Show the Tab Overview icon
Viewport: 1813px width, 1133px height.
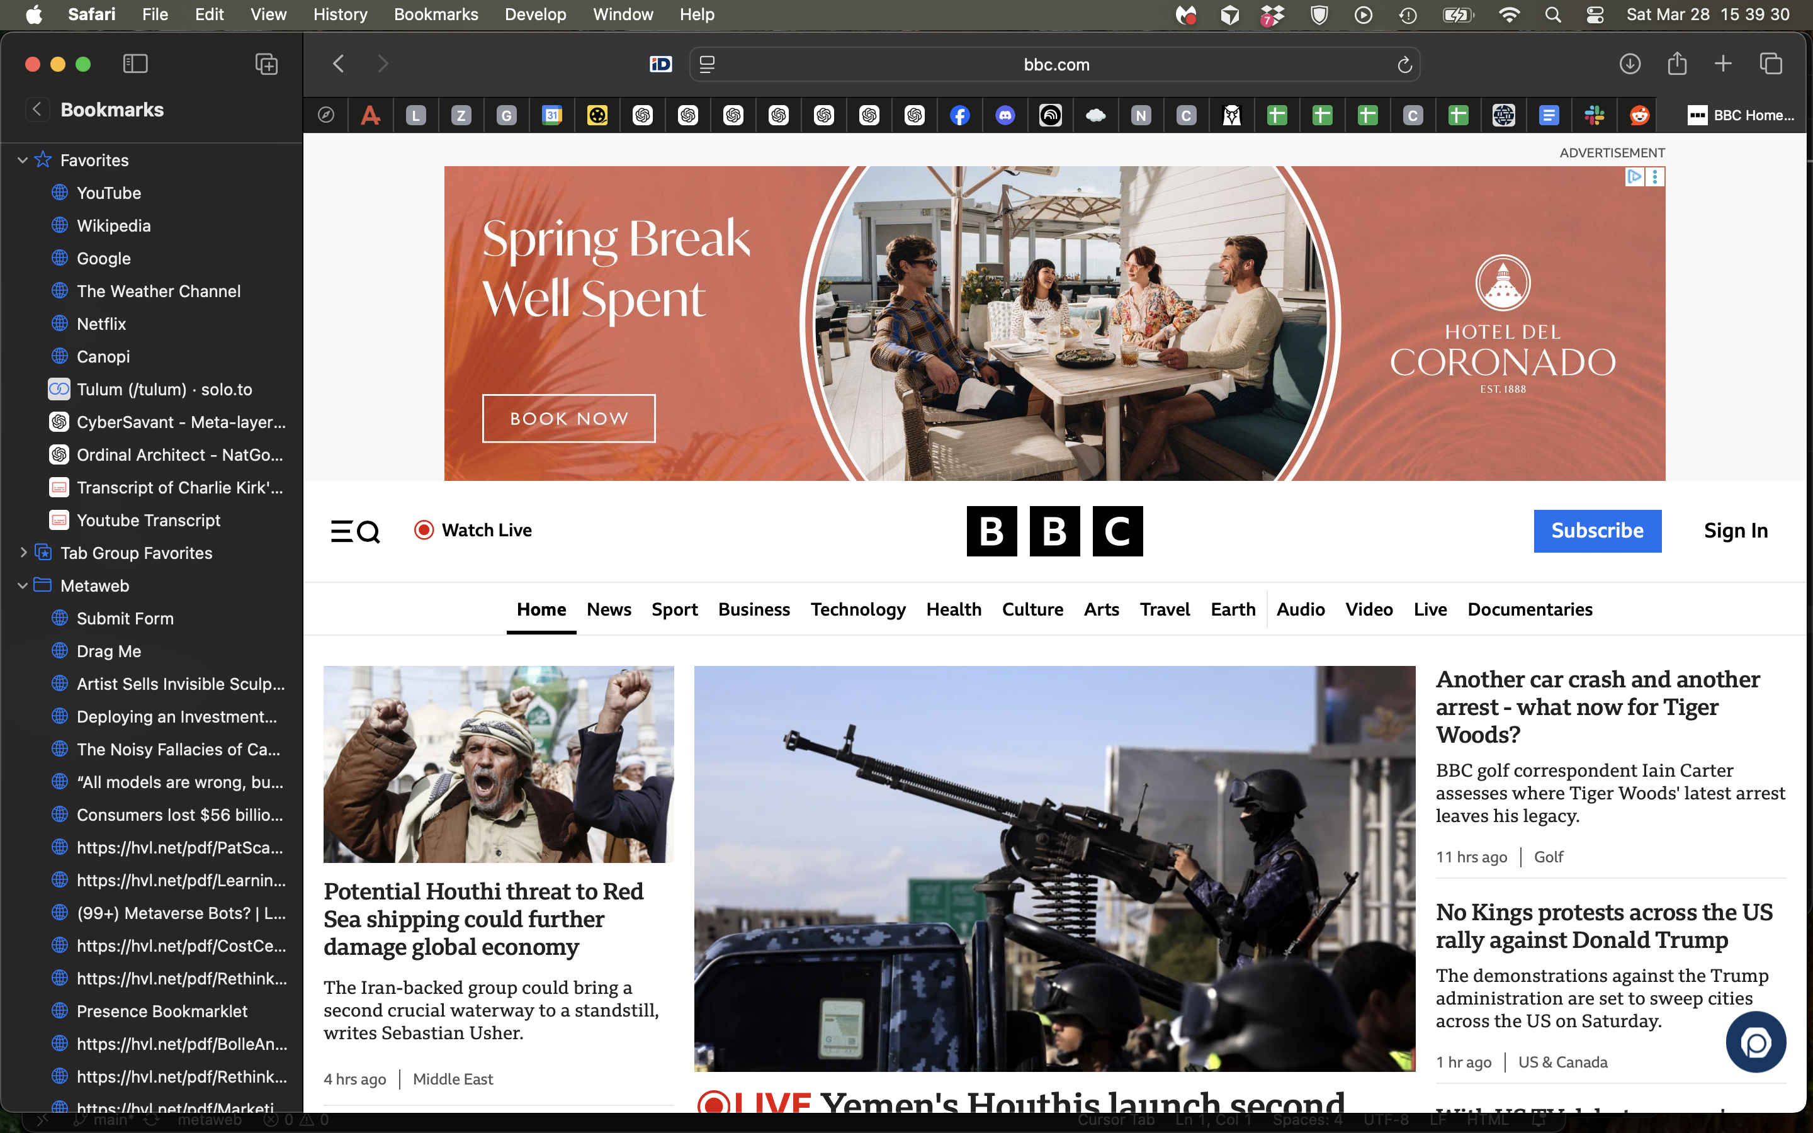(1770, 64)
